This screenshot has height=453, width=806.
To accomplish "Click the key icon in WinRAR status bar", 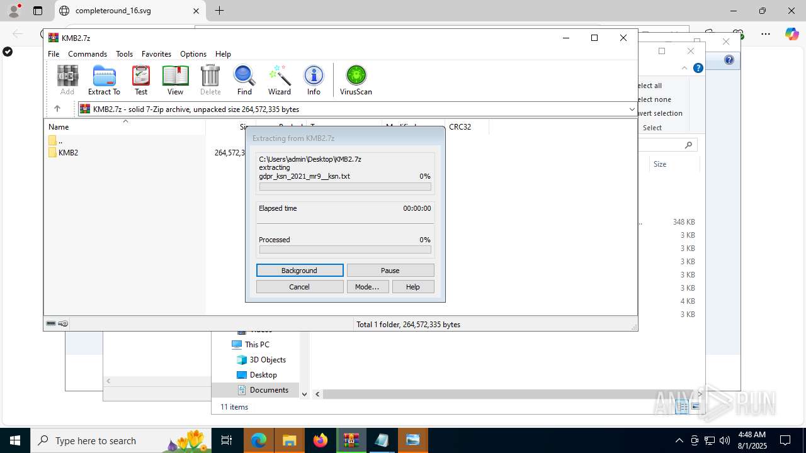I will tap(63, 323).
